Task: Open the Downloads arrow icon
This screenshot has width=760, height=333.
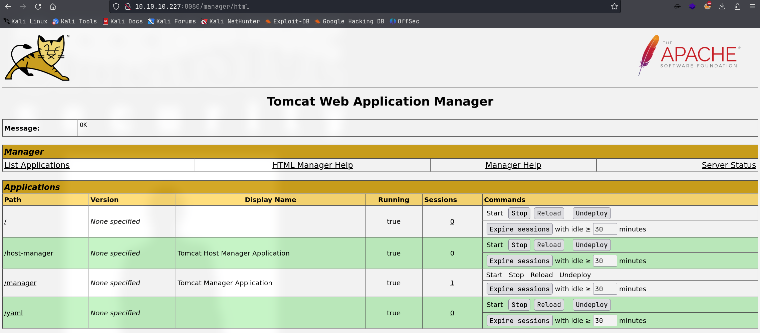Action: (x=722, y=6)
